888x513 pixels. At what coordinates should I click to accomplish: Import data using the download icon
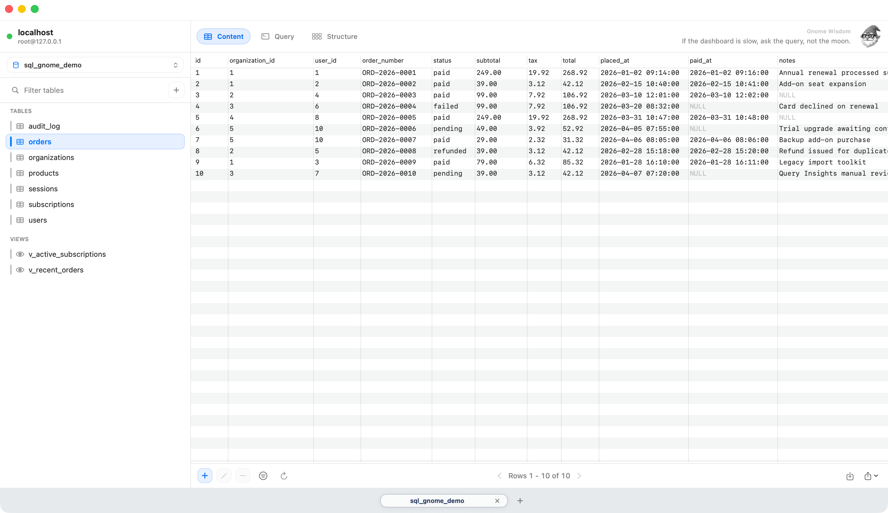(x=850, y=476)
